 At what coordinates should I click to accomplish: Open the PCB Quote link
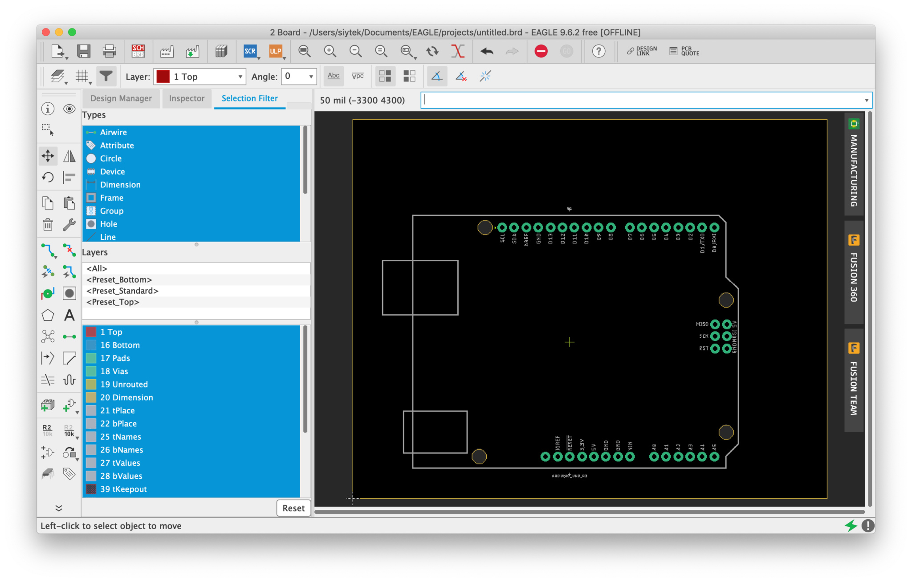[684, 51]
